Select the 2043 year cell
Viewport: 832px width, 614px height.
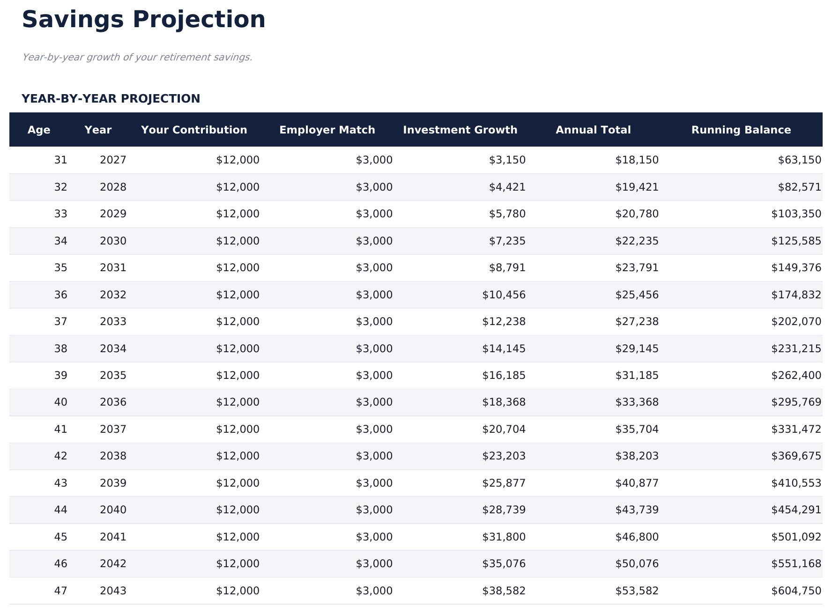pyautogui.click(x=113, y=591)
